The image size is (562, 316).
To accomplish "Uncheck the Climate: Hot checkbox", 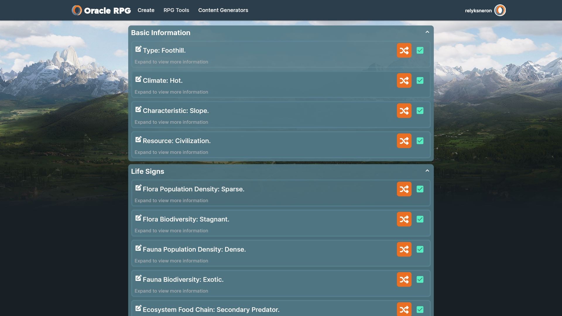I will (420, 80).
